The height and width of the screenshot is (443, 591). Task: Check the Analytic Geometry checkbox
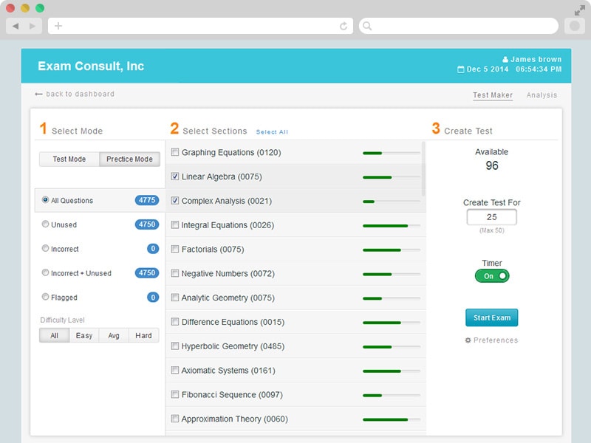click(175, 298)
